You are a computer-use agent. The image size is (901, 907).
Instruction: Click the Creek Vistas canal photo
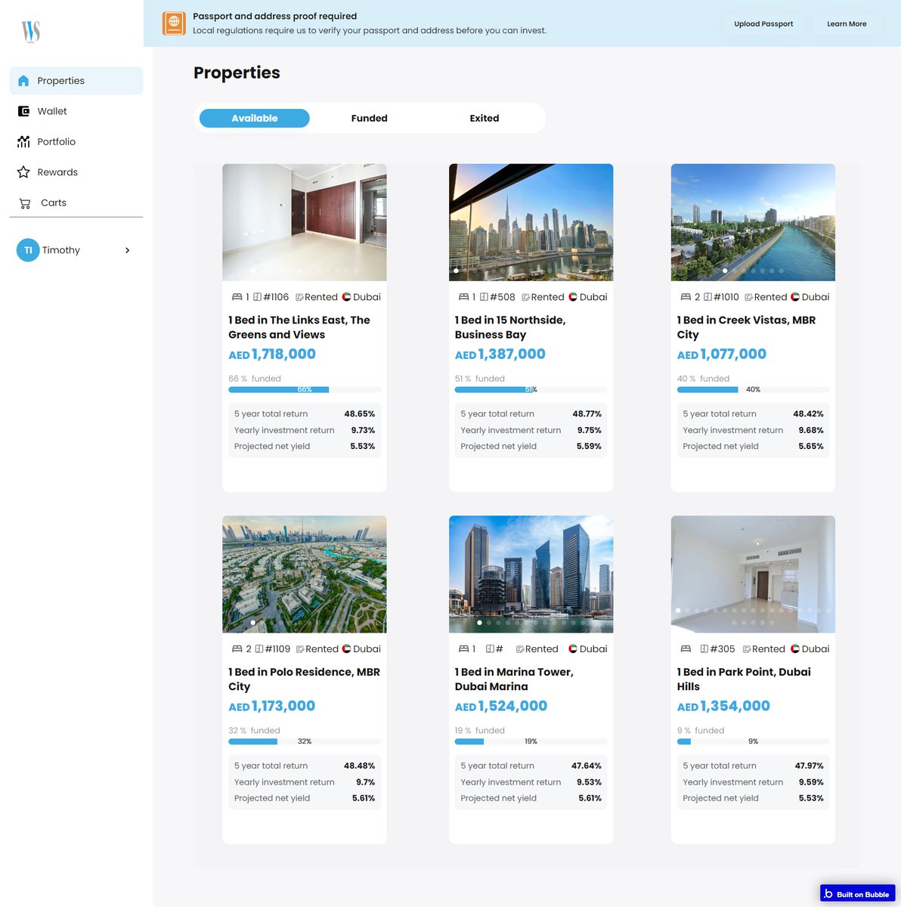click(x=753, y=222)
